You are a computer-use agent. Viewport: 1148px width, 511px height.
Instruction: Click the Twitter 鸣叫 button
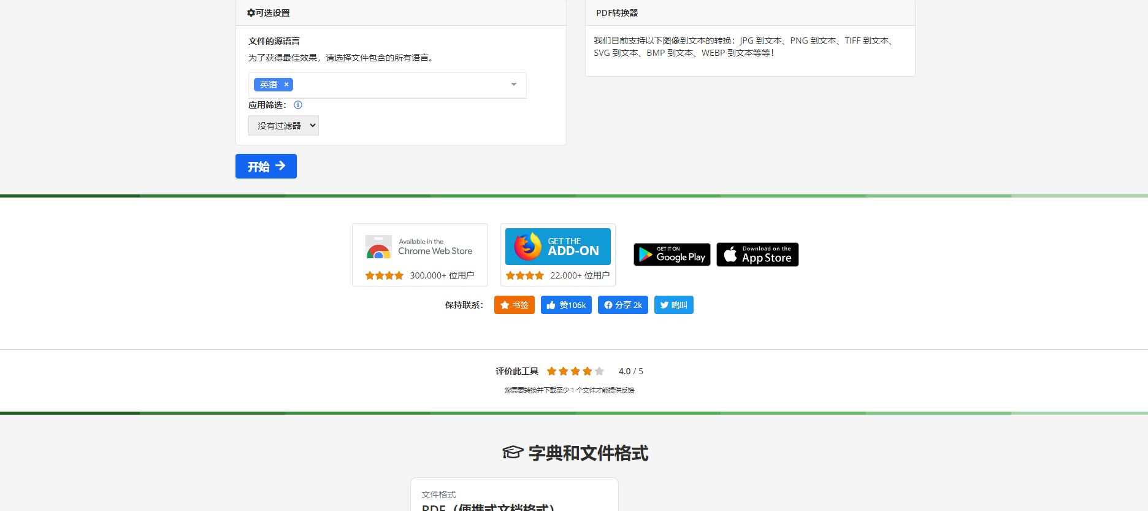tap(674, 305)
